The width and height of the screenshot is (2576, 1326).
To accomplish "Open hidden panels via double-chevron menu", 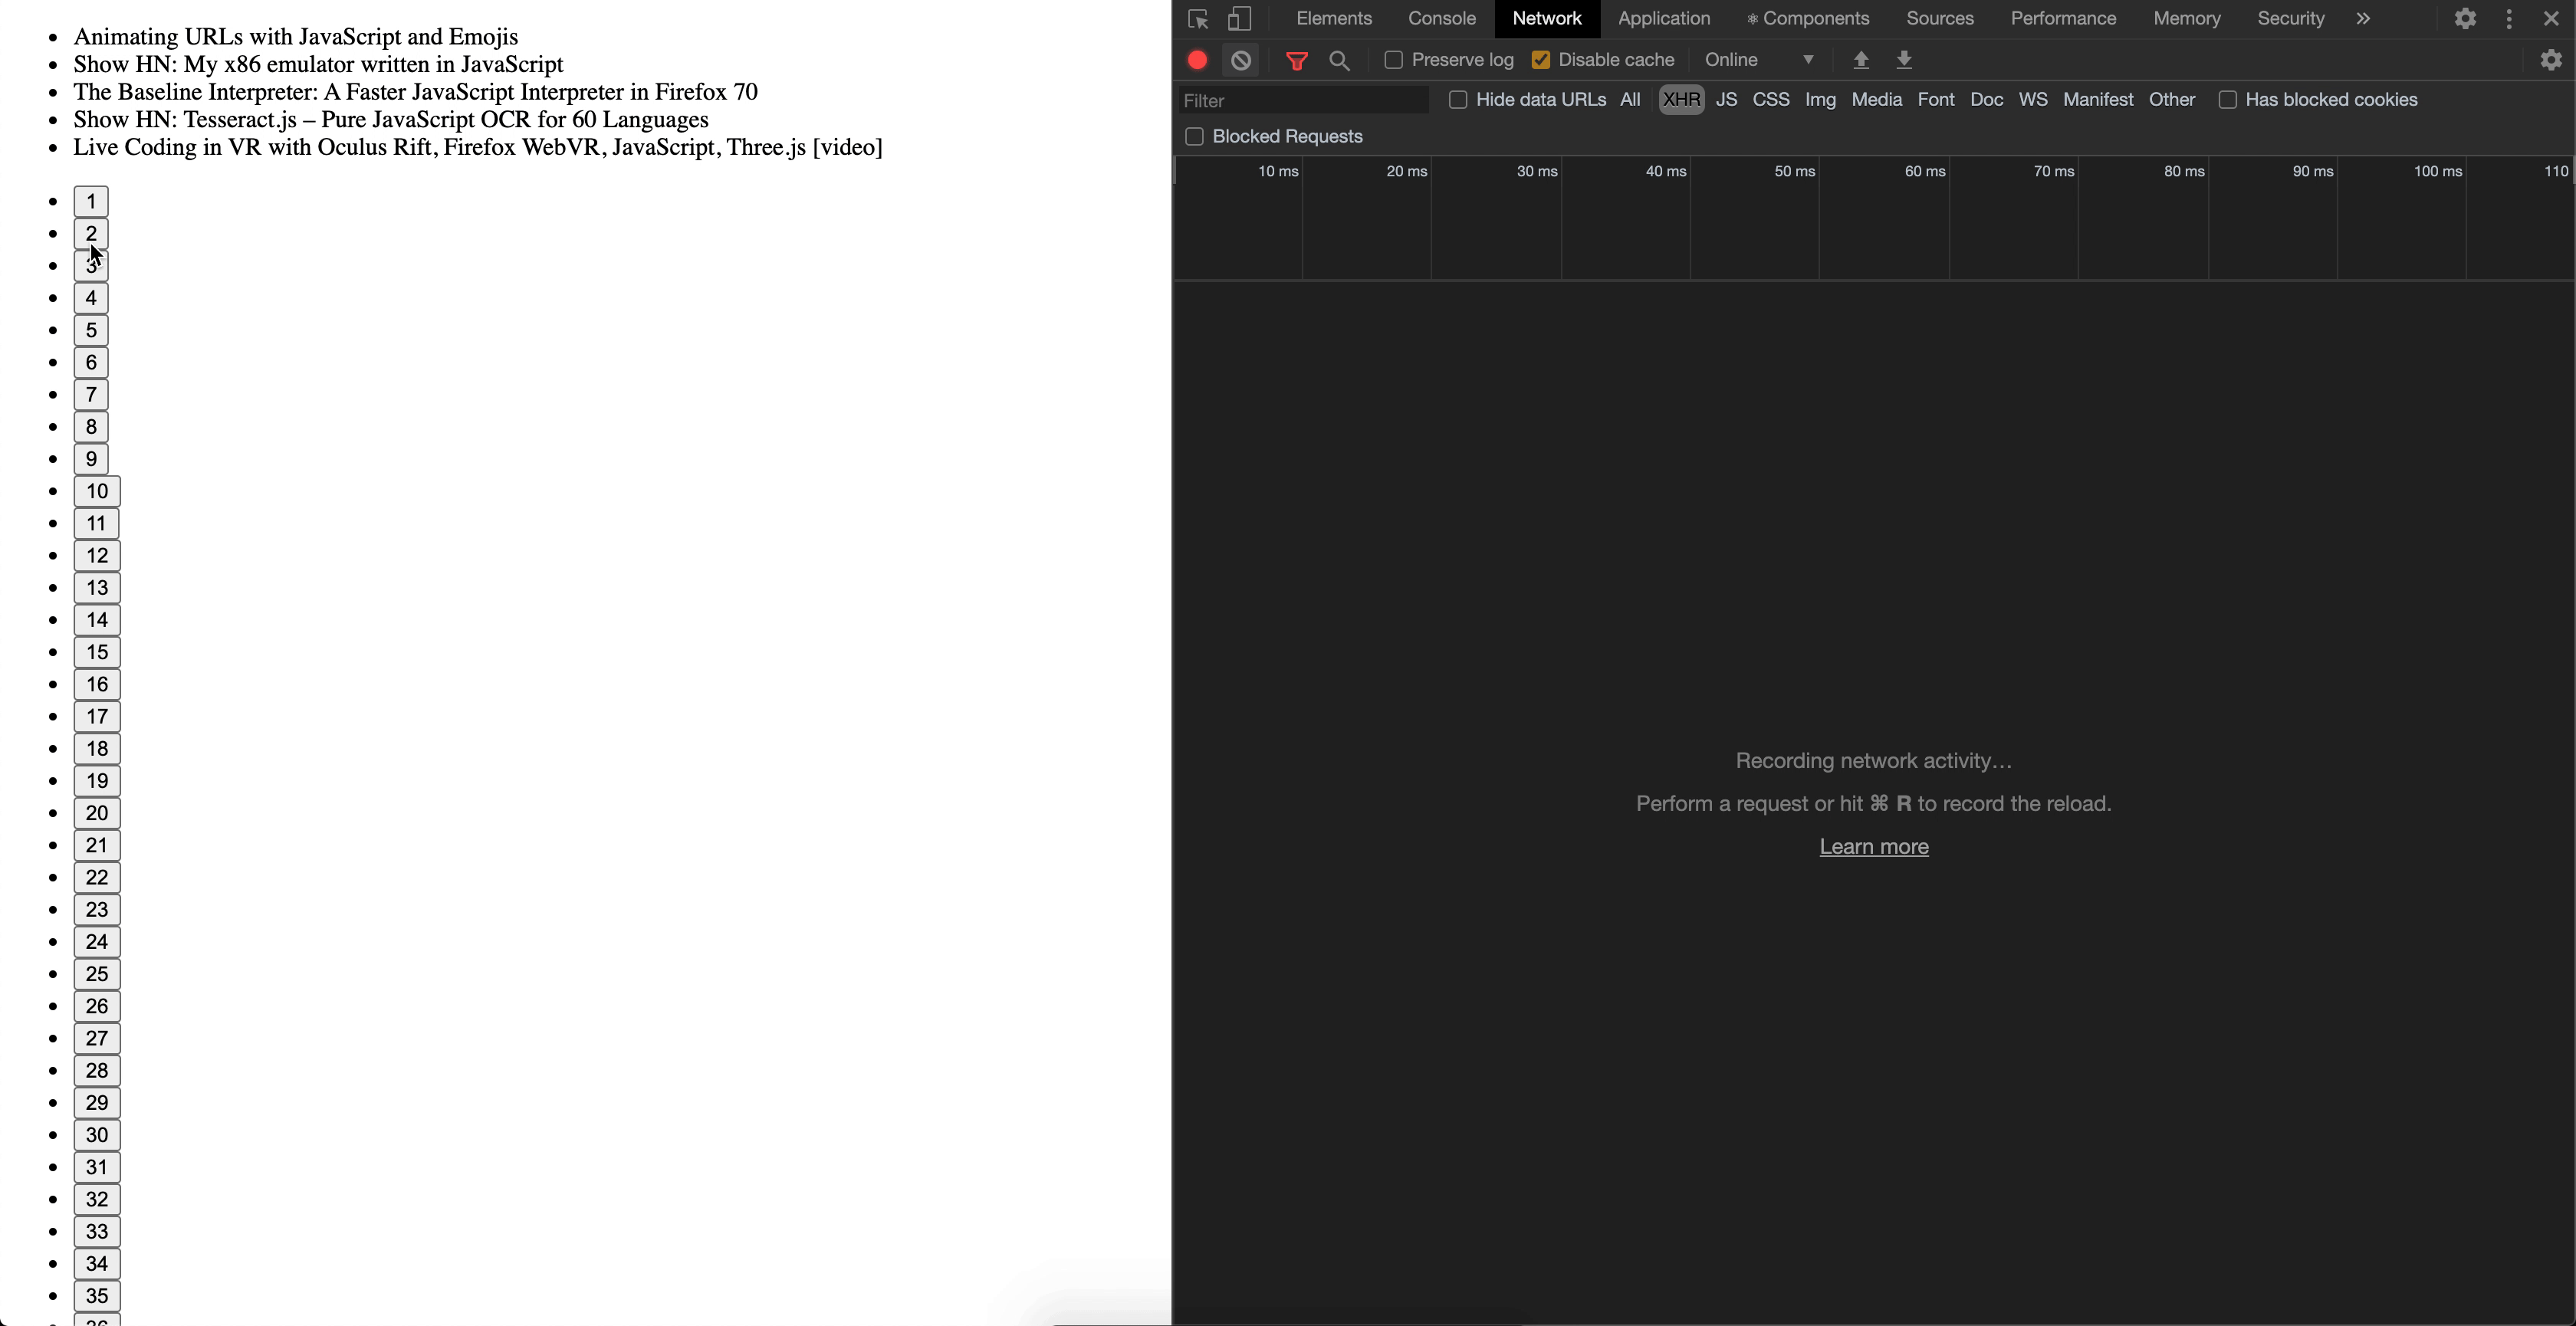I will tap(2364, 18).
